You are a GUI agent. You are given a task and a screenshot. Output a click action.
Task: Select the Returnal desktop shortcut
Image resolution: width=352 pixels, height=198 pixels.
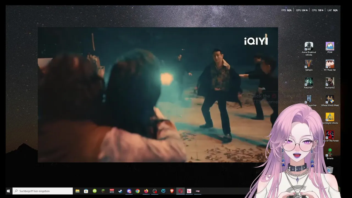coord(309,83)
